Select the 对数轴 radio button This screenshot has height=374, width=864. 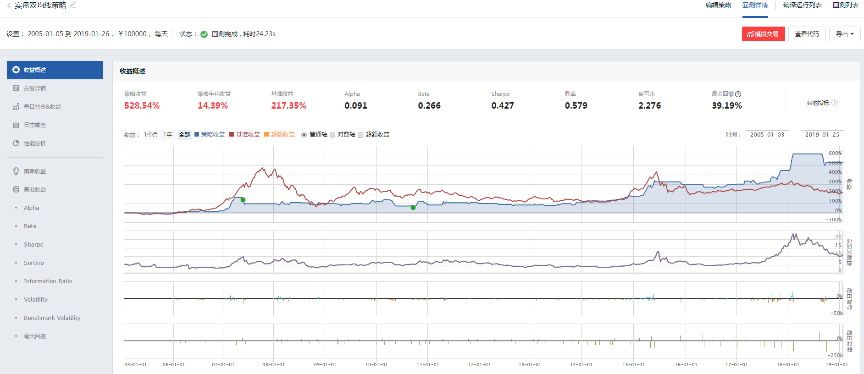pos(332,135)
